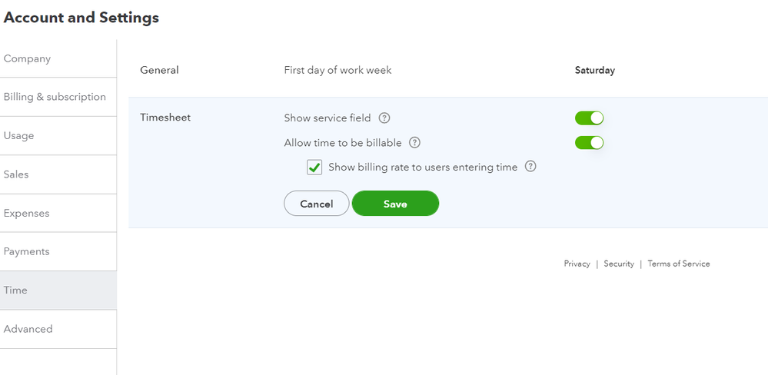
Task: Toggle the Show service field switch
Action: coord(589,118)
